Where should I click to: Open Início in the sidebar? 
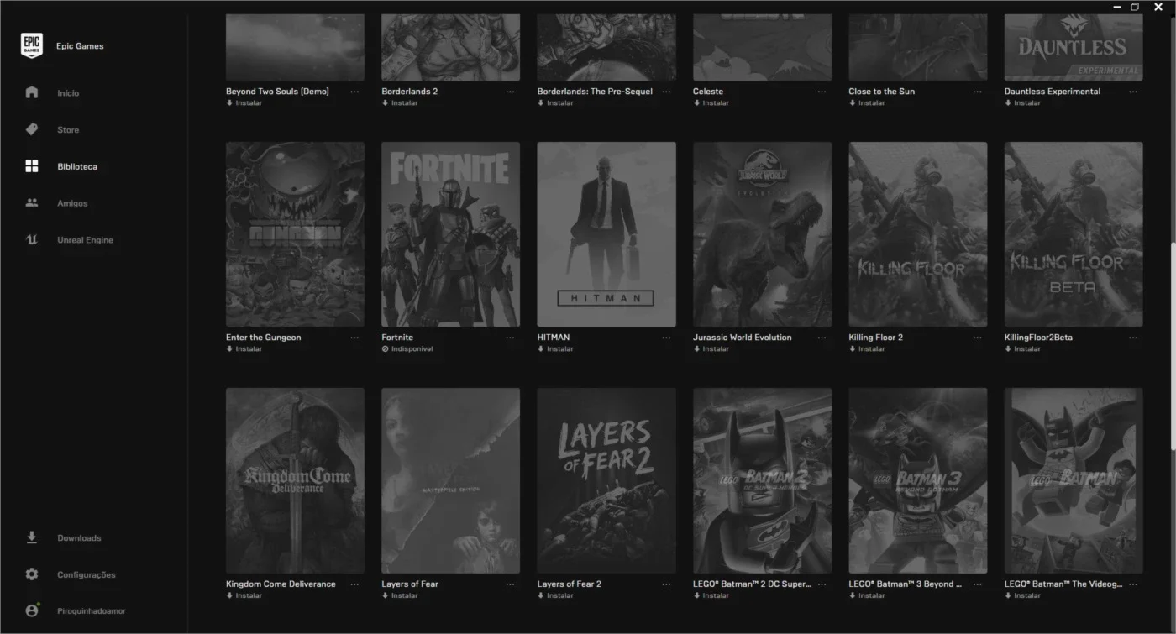pyautogui.click(x=68, y=93)
